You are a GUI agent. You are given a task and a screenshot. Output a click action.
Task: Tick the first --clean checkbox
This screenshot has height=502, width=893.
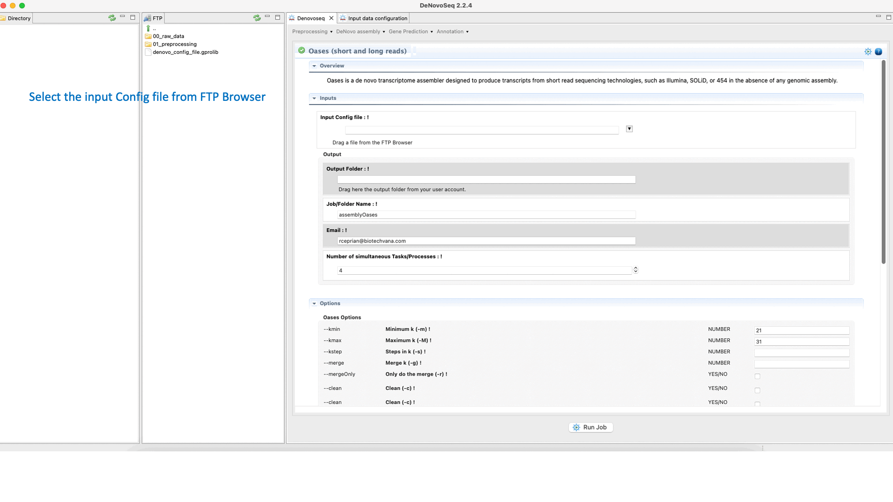757,390
